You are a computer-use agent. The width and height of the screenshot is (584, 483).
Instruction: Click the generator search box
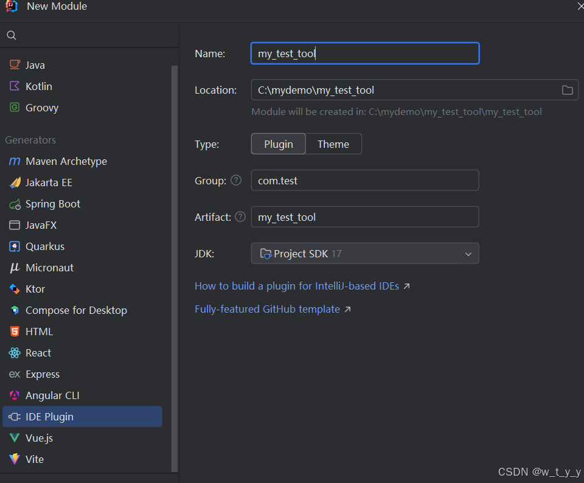89,35
